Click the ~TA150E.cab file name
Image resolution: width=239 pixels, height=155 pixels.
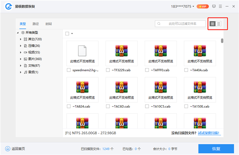(200, 106)
